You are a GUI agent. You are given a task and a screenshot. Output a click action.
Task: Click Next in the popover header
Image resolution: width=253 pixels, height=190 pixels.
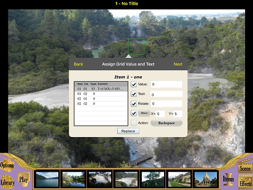point(178,64)
